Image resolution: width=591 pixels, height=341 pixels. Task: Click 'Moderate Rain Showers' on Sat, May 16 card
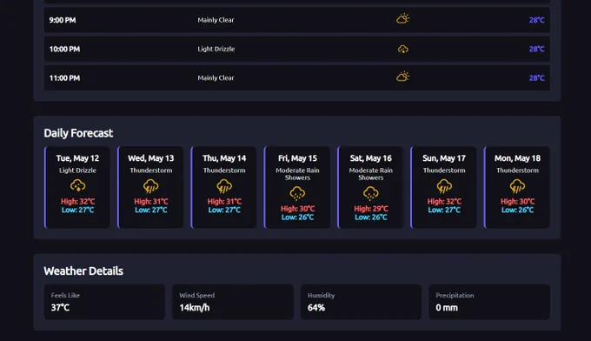tap(371, 174)
